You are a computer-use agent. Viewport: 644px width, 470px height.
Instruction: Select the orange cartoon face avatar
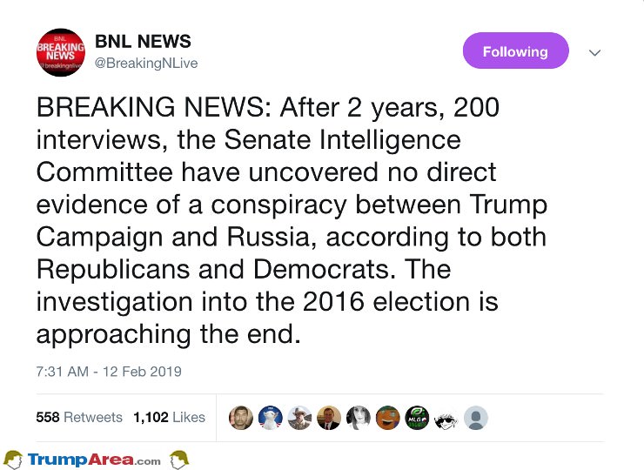point(388,418)
